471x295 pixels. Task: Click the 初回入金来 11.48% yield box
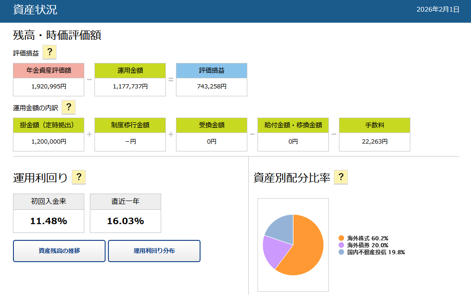(49, 221)
